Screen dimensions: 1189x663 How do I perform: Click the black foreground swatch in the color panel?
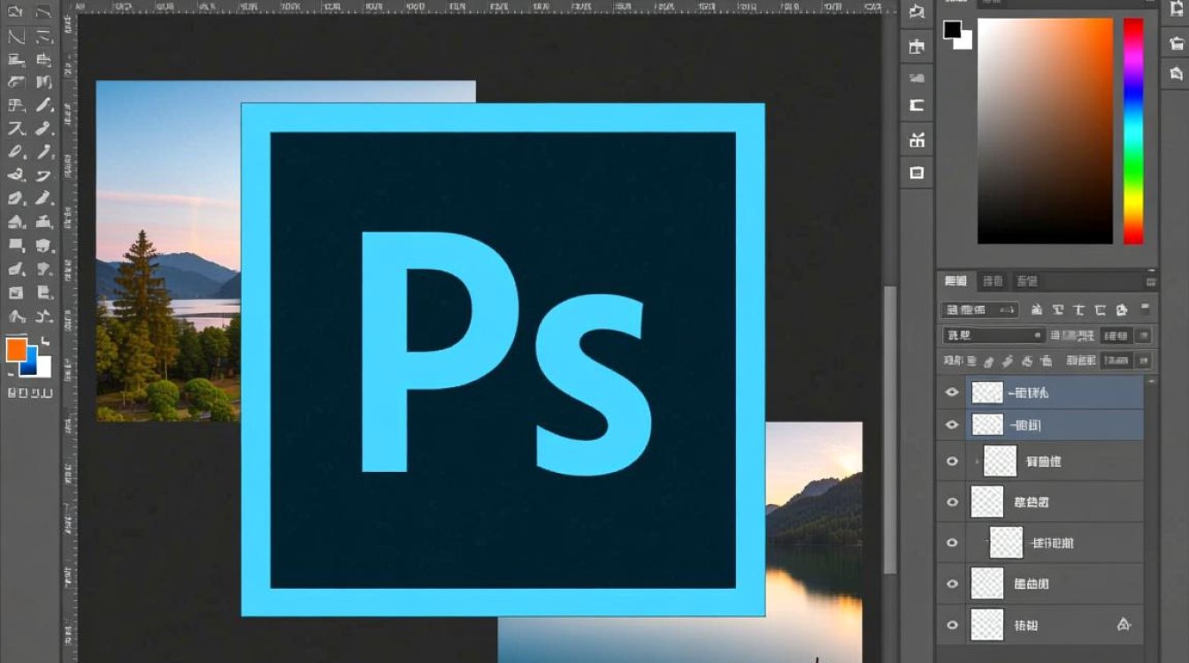(952, 30)
